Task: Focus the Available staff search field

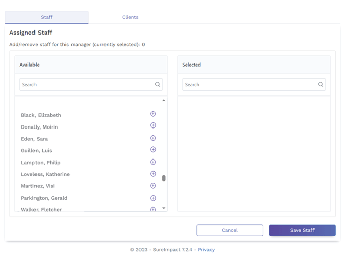Action: (86, 85)
